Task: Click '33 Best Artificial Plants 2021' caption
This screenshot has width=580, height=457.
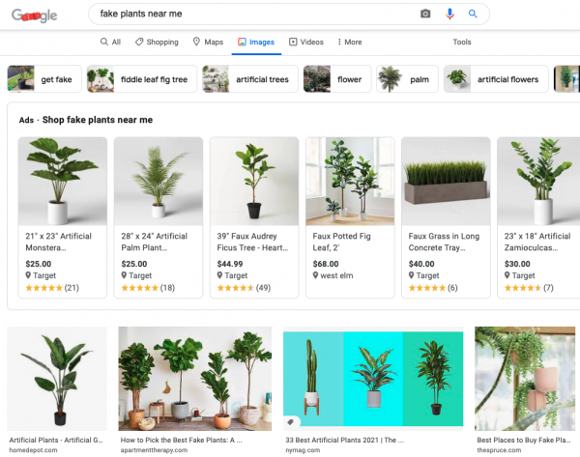Action: tap(344, 440)
